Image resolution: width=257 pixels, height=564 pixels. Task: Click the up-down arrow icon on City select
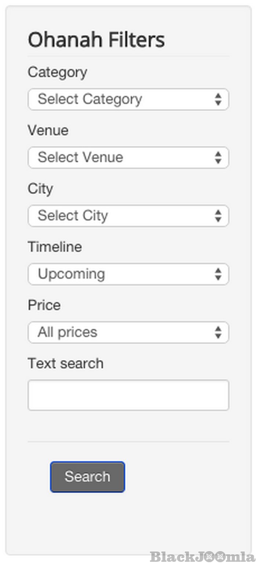(218, 216)
